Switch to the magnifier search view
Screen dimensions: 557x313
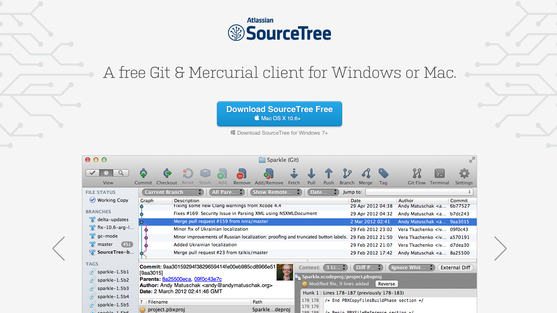pos(121,173)
